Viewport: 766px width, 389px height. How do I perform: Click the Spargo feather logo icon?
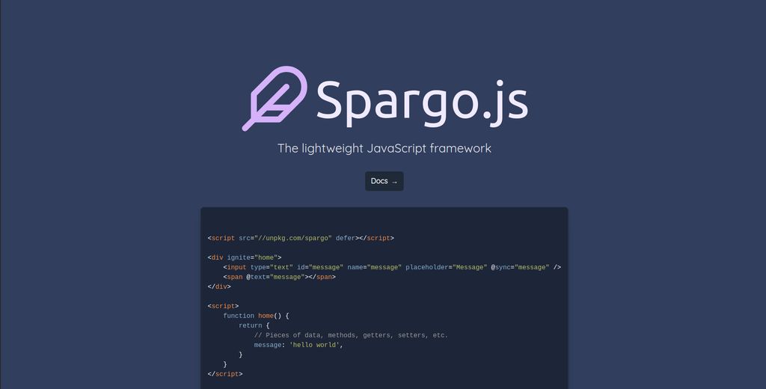click(x=275, y=98)
